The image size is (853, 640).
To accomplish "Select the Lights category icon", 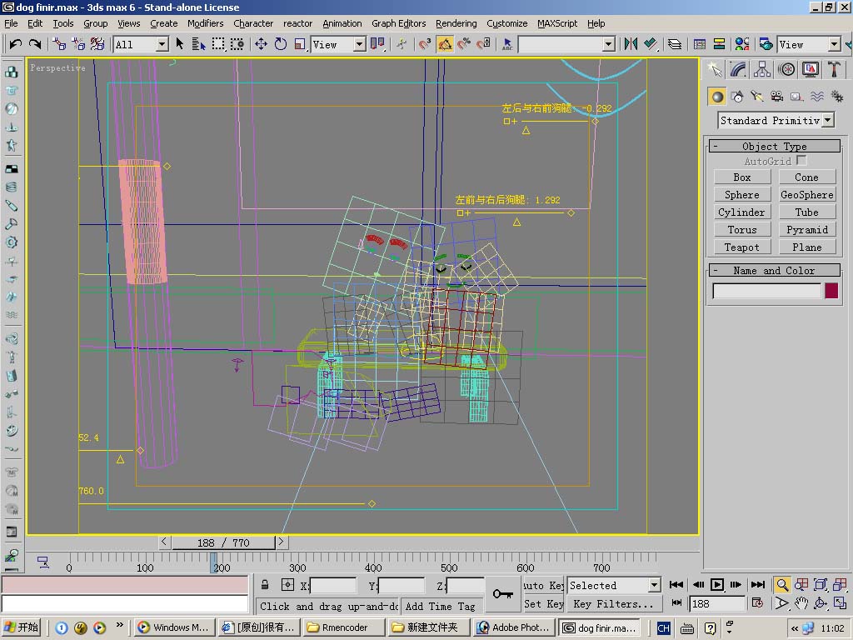I will (x=756, y=97).
